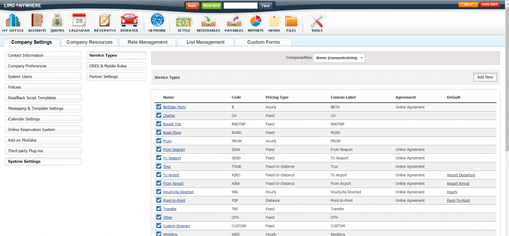Switch to Company Resources tab
The image size is (509, 236).
pyautogui.click(x=89, y=42)
